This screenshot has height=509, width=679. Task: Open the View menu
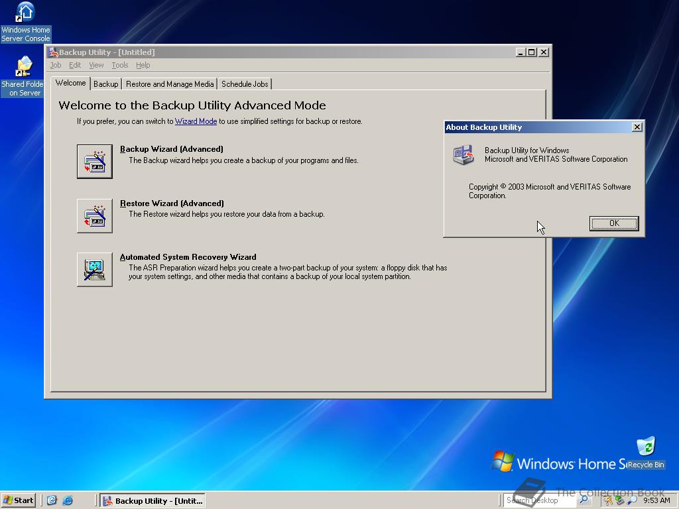point(96,65)
